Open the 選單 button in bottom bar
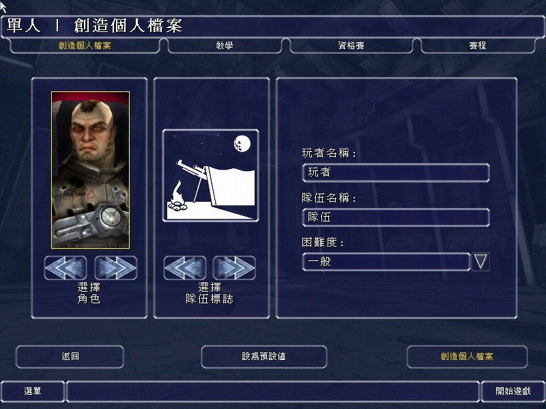 click(x=33, y=391)
